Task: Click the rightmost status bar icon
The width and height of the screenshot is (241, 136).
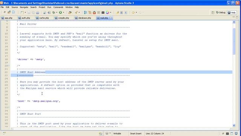Action: click(x=236, y=133)
